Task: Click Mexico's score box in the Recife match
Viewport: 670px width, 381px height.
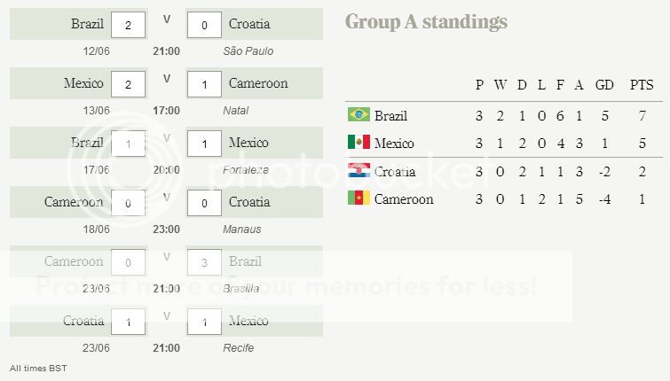Action: 204,322
